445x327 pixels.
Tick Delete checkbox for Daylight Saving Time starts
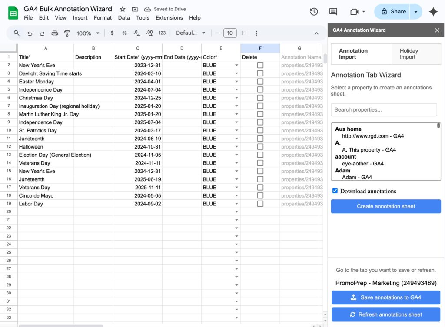click(260, 73)
